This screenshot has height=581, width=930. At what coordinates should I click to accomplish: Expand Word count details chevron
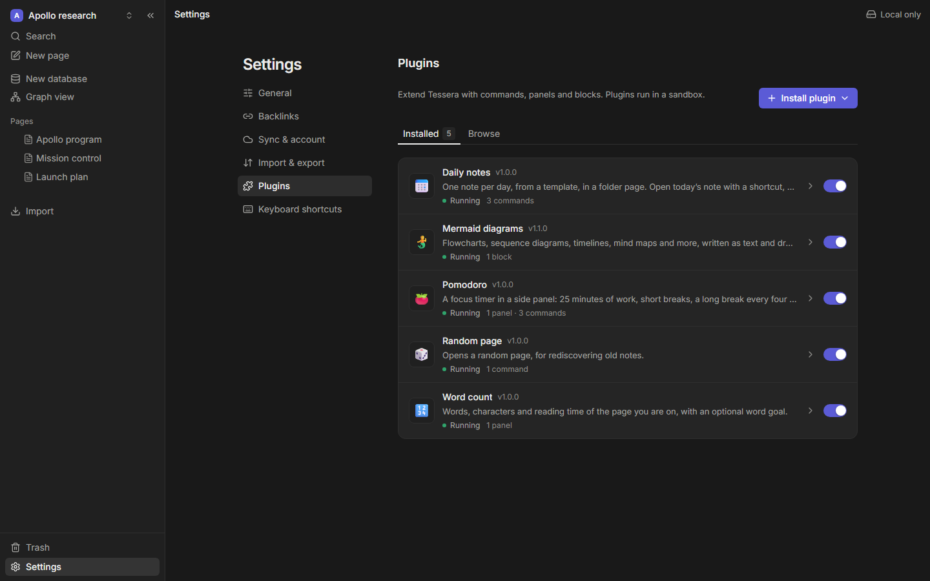pos(811,411)
